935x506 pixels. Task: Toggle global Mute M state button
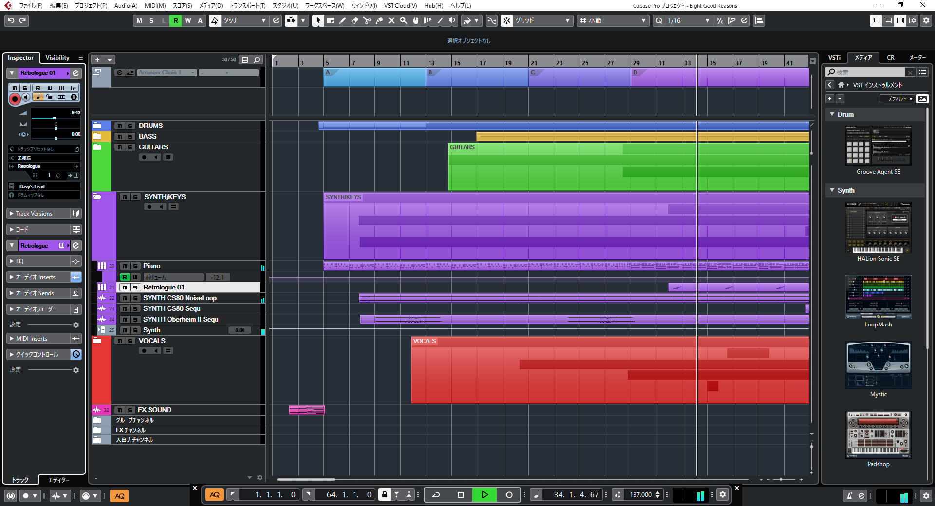[139, 20]
